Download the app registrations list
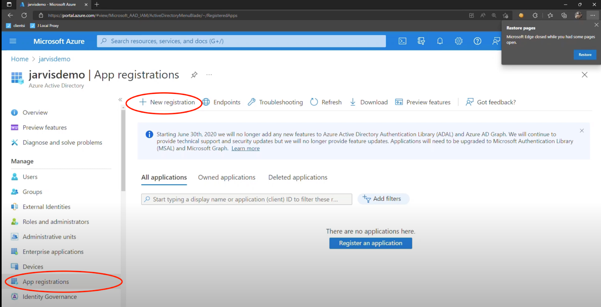Viewport: 601px width, 307px height. coord(368,102)
